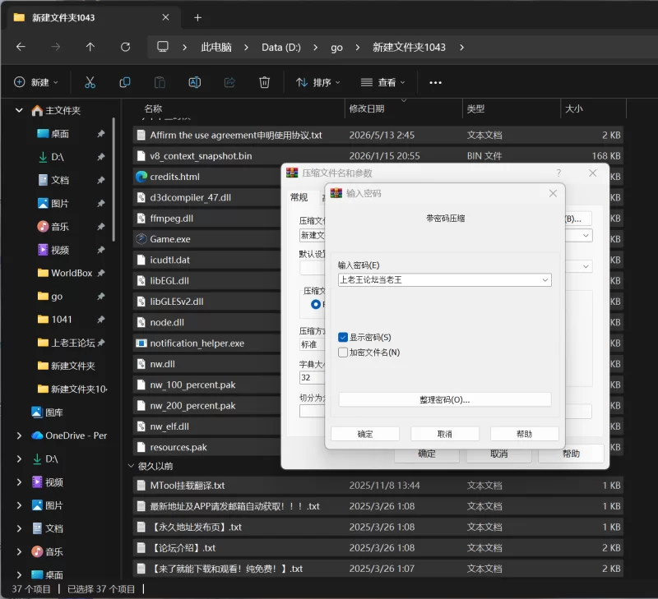Open 图库 in the sidebar
This screenshot has height=599, width=658.
coord(48,412)
